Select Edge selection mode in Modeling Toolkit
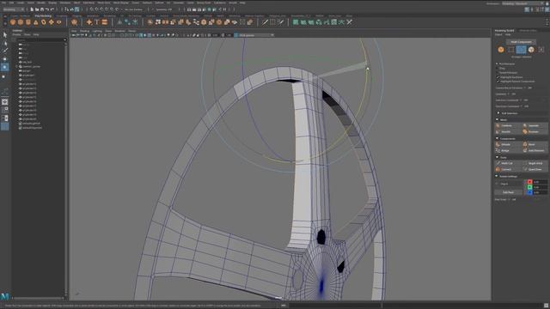 point(522,50)
